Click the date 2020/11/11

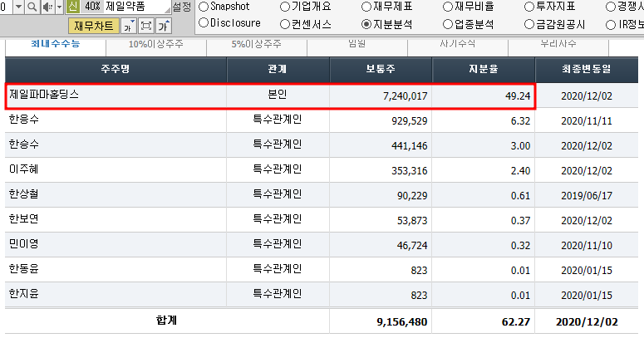(587, 121)
